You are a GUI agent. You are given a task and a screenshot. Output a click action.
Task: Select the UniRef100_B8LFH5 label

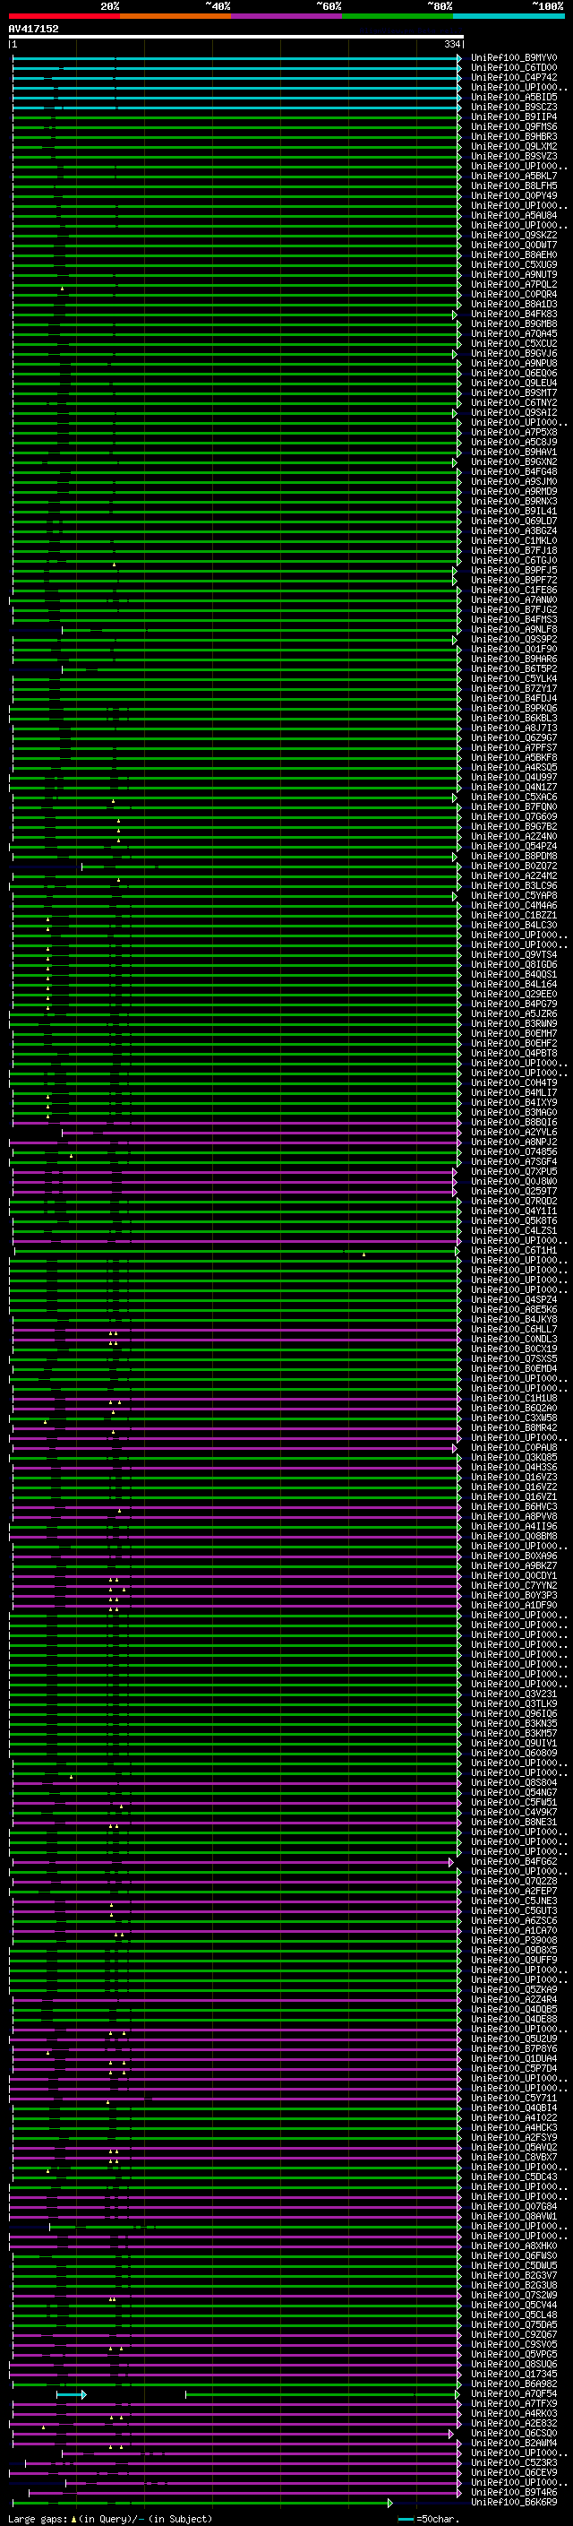pyautogui.click(x=514, y=185)
